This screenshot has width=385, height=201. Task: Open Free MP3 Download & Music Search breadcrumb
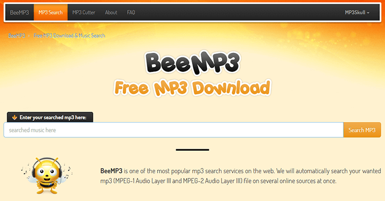point(69,35)
